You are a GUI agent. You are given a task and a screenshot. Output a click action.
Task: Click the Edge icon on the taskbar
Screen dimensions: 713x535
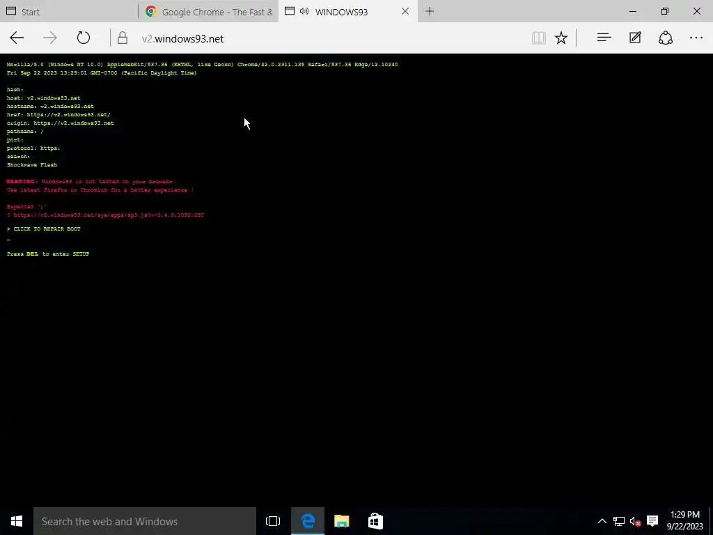pos(308,521)
